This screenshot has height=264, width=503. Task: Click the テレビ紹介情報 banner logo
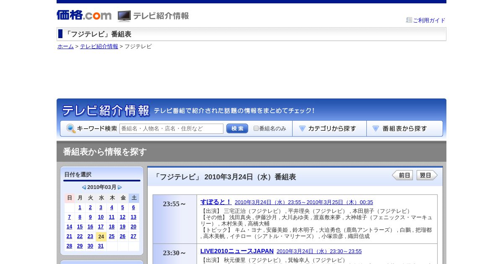pos(106,111)
